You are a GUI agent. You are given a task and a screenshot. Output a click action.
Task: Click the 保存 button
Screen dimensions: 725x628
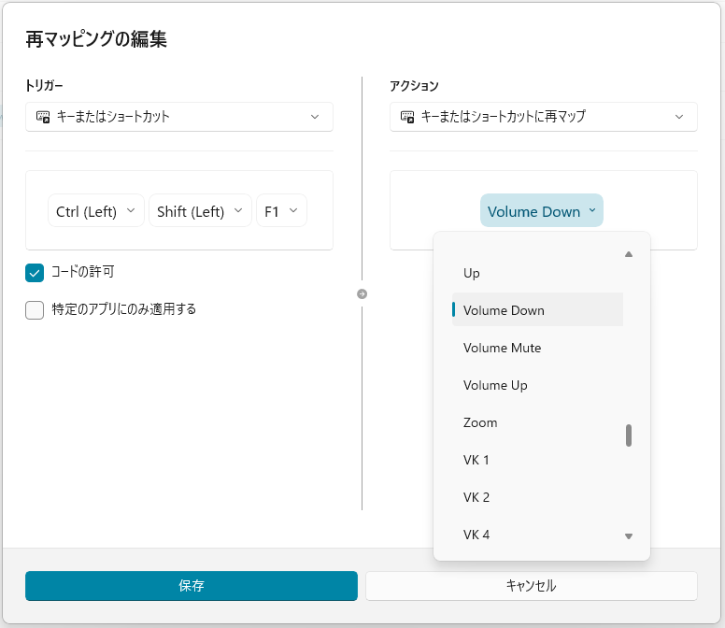pyautogui.click(x=192, y=586)
